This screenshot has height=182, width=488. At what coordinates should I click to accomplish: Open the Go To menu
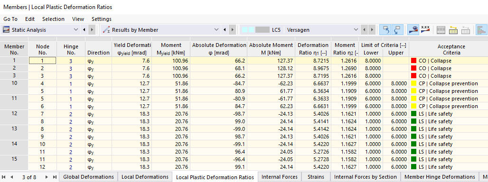coord(10,19)
